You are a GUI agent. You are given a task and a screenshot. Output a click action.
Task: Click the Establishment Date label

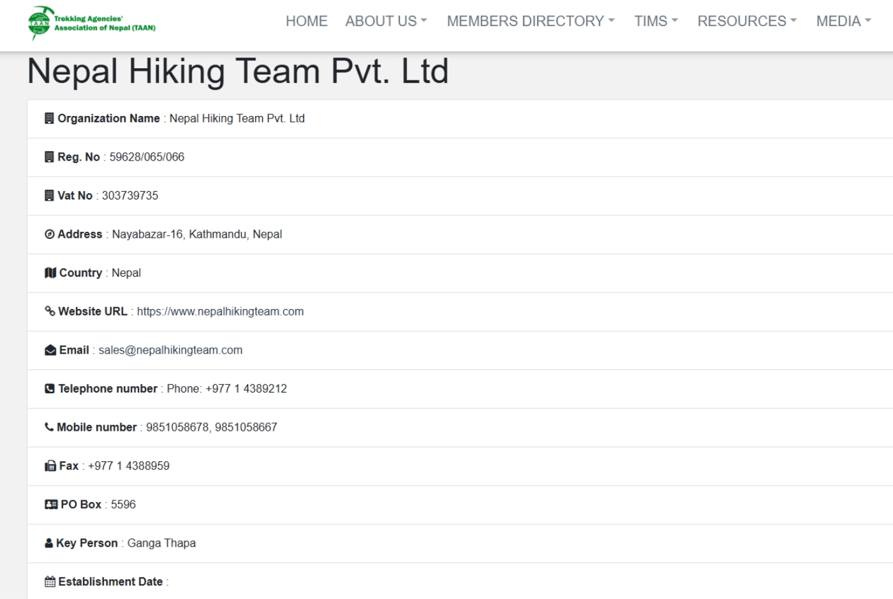pos(110,582)
